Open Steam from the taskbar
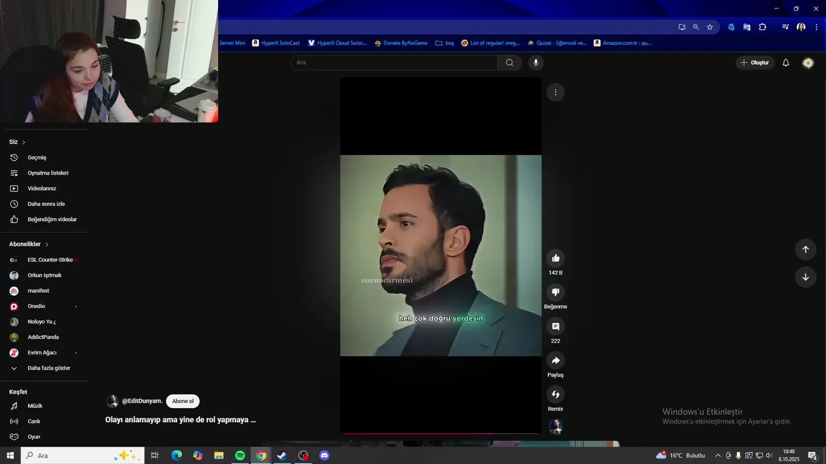Screen dimensions: 826x464 click(282, 456)
